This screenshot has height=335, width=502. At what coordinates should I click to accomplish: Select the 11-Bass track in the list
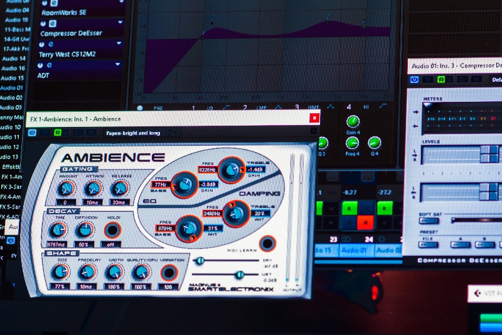[18, 30]
